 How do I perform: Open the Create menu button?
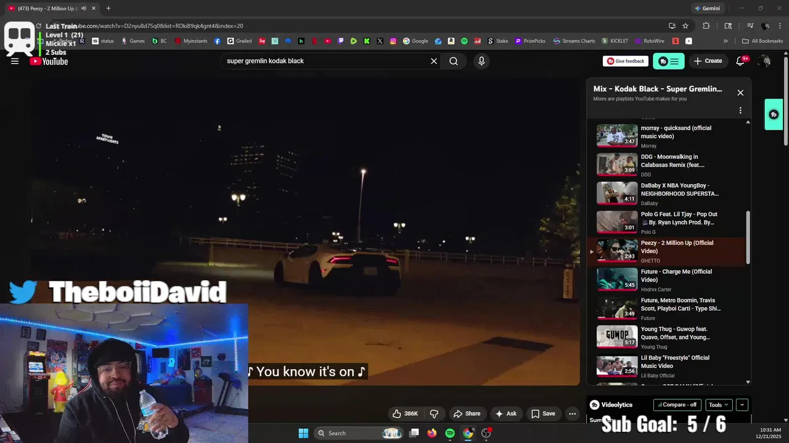click(708, 61)
